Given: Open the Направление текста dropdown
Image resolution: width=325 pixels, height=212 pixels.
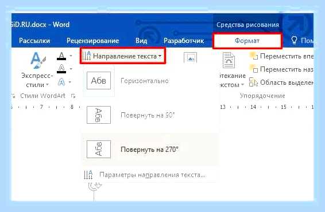Looking at the screenshot, I should (122, 56).
